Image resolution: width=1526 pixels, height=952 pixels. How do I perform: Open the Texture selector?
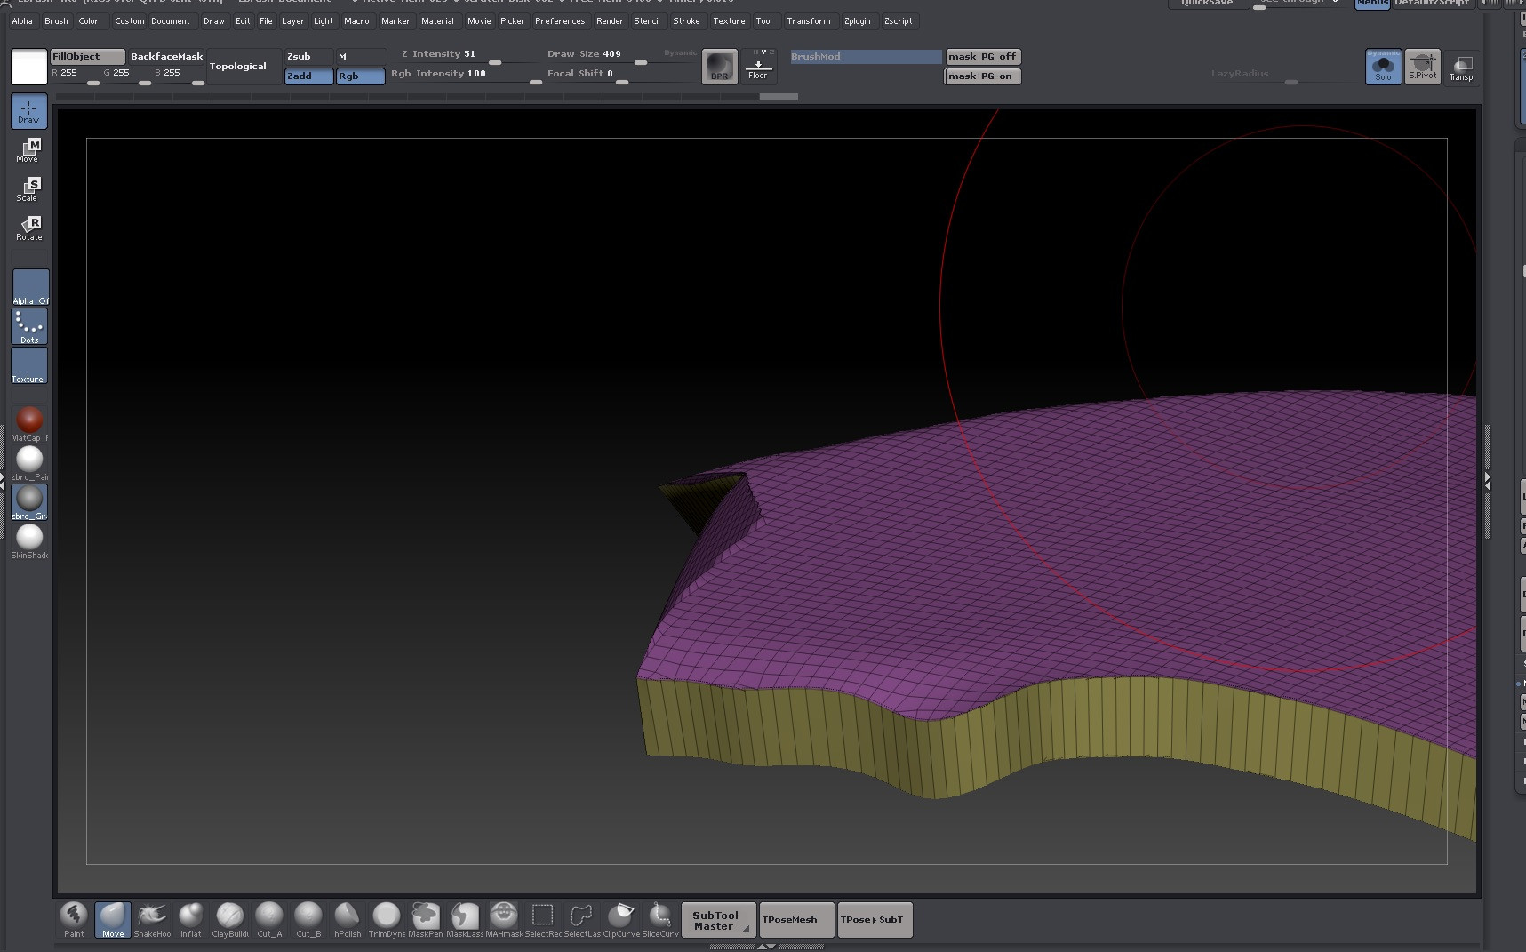click(x=29, y=365)
